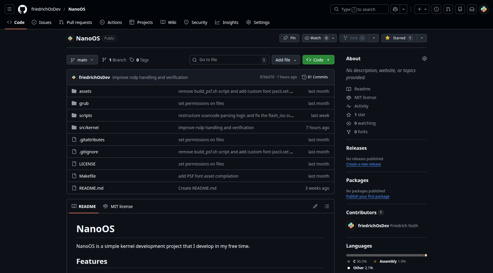The height and width of the screenshot is (273, 493).
Task: Focus the Go to file search field
Action: tap(229, 60)
